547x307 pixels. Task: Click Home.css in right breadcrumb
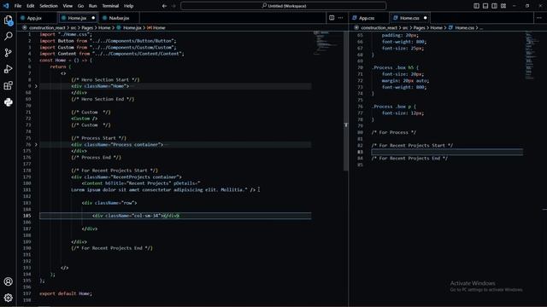464,27
